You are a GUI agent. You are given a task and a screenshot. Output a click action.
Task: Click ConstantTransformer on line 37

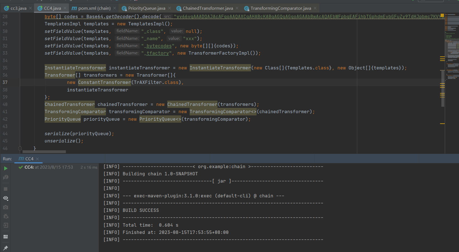(105, 82)
